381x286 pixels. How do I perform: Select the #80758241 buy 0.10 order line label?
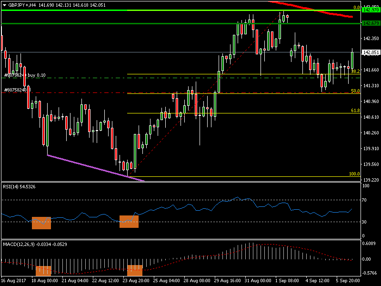(x=25, y=75)
